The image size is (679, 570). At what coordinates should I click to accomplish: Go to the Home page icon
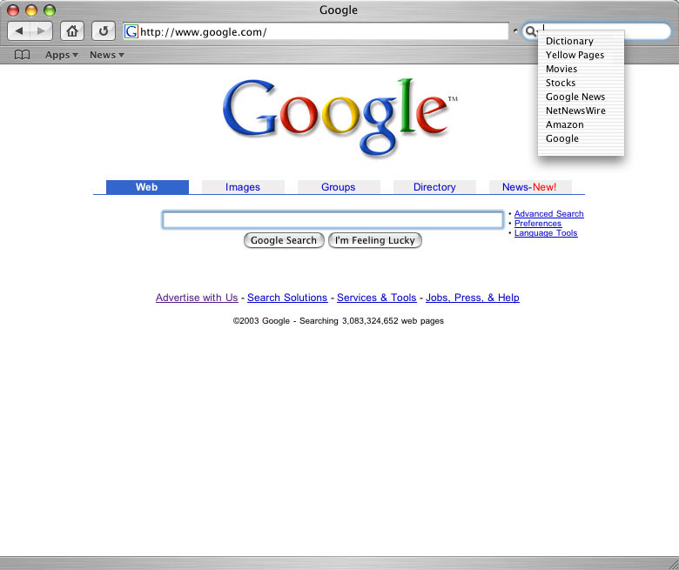[x=73, y=31]
